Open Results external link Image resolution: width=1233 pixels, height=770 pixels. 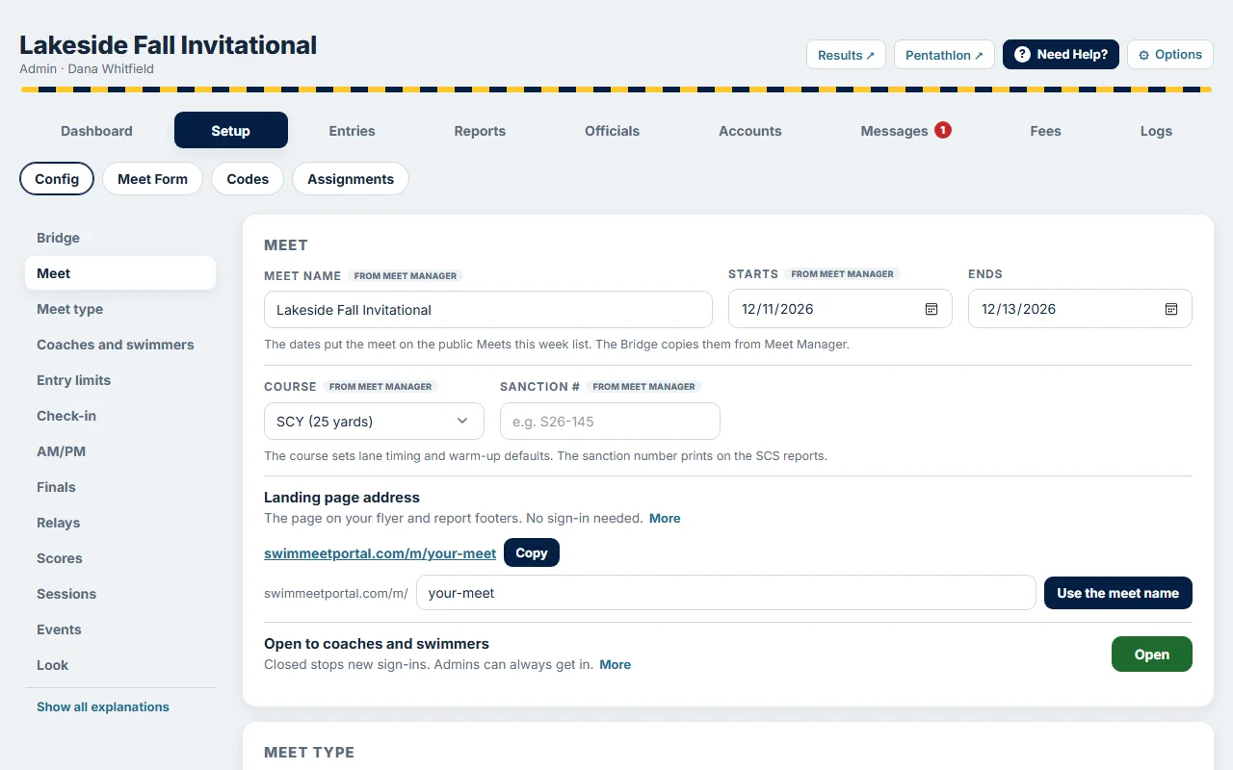(846, 55)
